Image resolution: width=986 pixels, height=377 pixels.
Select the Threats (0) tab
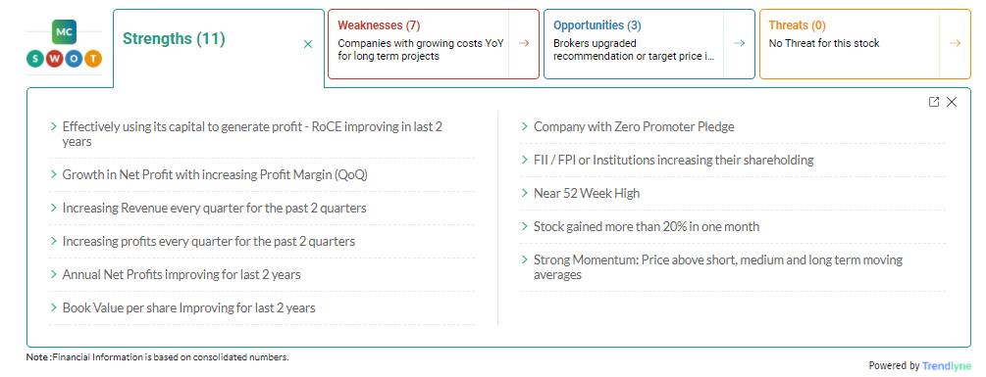(798, 25)
